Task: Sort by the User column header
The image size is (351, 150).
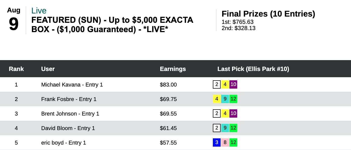Action: point(48,69)
